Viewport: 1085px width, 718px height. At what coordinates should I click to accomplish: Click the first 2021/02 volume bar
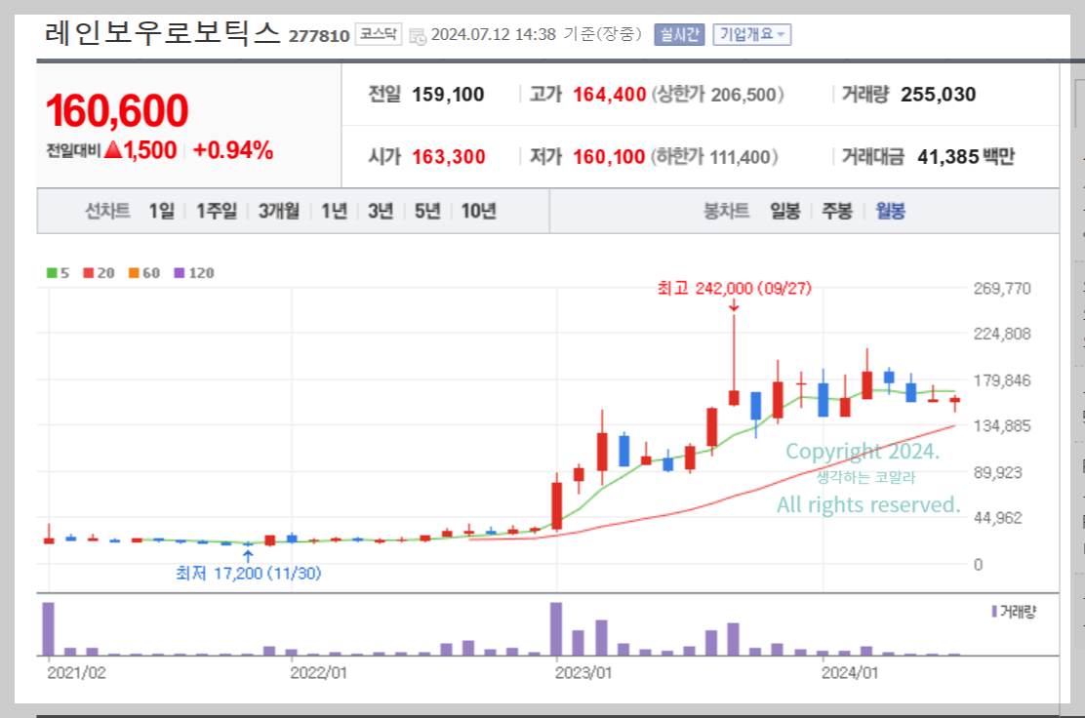coord(49,629)
